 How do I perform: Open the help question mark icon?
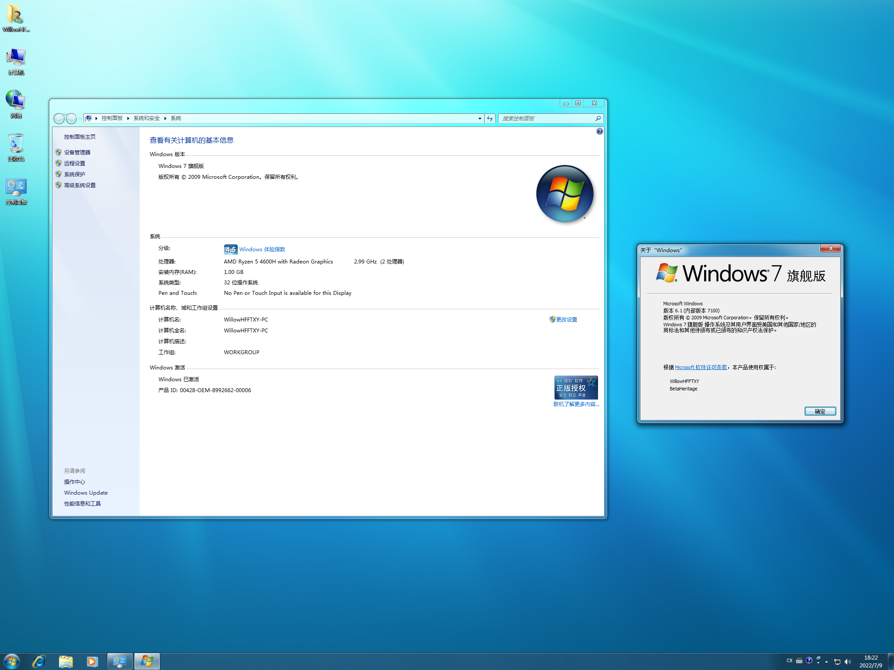(x=600, y=131)
